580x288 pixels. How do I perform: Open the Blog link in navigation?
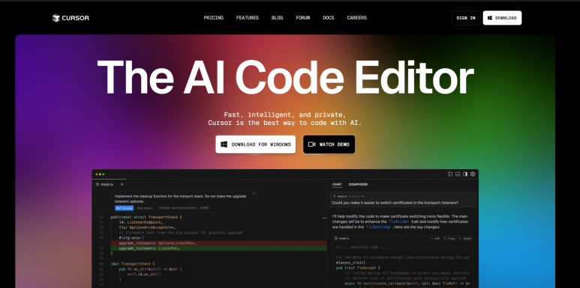coord(277,18)
